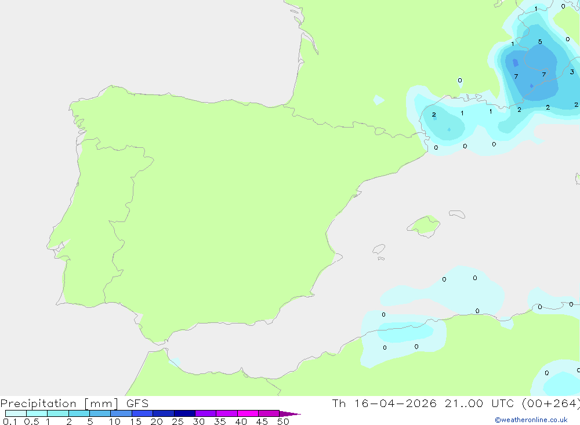Click legend label '0.5'
The height and width of the screenshot is (425, 580).
(31, 422)
